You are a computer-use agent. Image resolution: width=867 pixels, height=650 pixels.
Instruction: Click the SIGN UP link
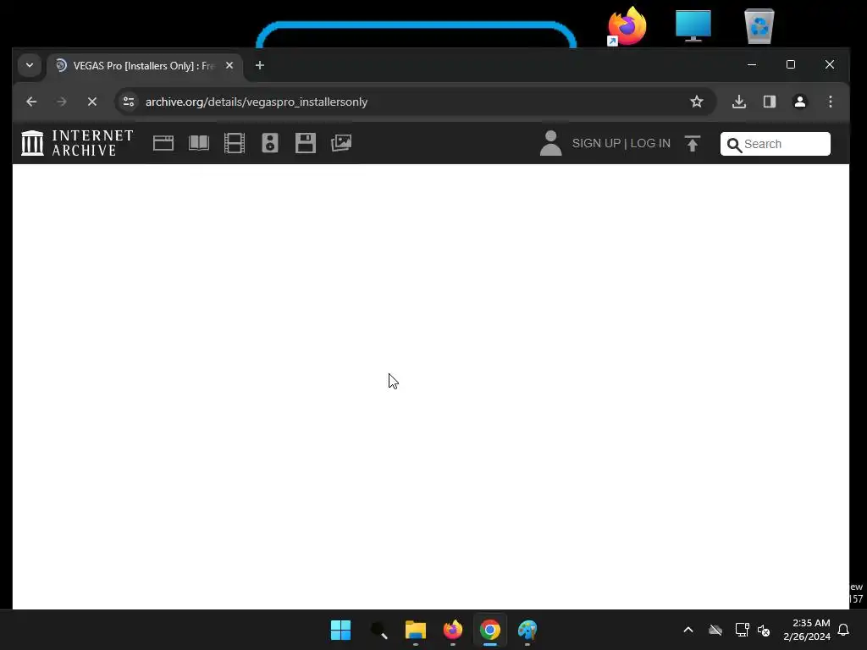point(596,143)
